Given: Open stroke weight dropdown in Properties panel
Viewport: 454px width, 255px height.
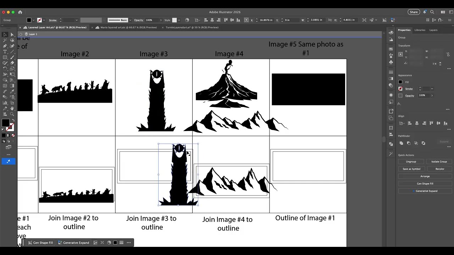Looking at the screenshot, I should 432,89.
